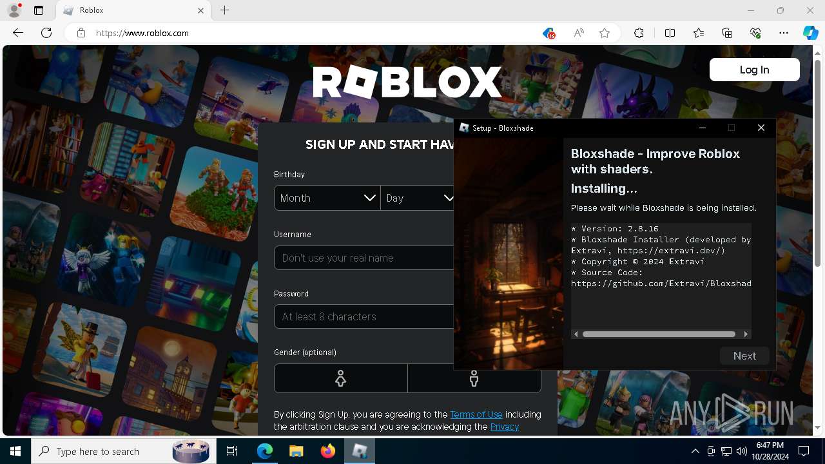Viewport: 825px width, 464px height.
Task: Open the Windows Start menu
Action: coord(15,451)
